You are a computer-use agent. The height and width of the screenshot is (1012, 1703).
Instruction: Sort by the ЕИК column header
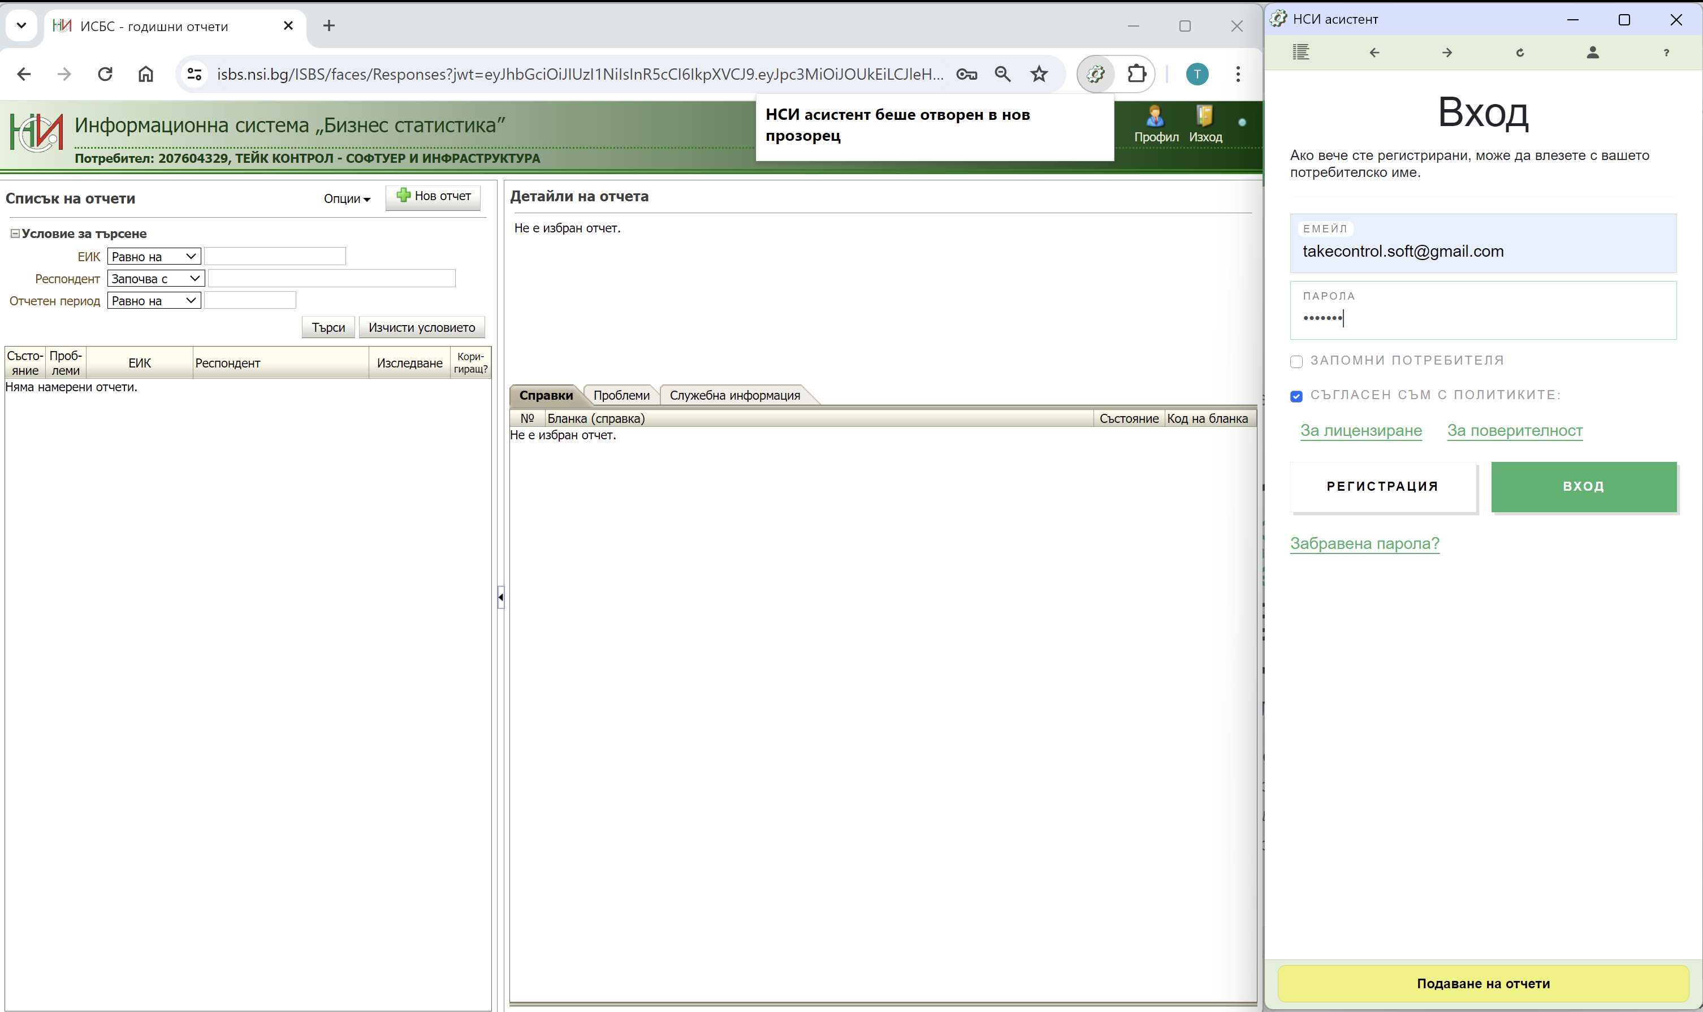click(139, 363)
